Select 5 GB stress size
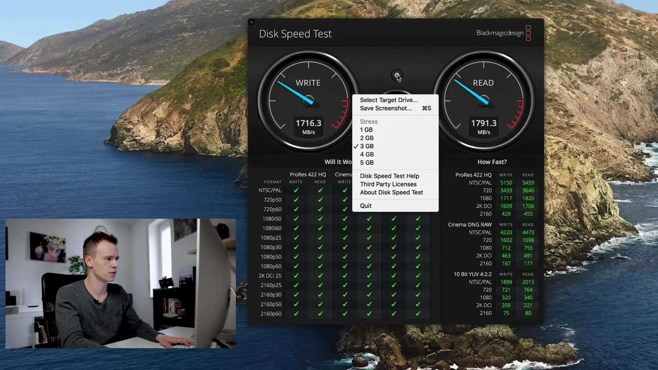The height and width of the screenshot is (370, 658). click(395, 163)
